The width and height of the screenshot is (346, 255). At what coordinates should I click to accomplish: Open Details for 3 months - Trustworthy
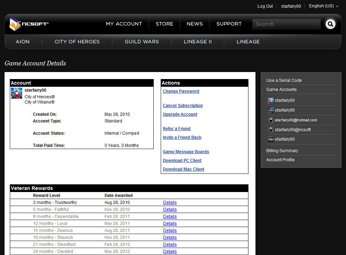pyautogui.click(x=170, y=203)
